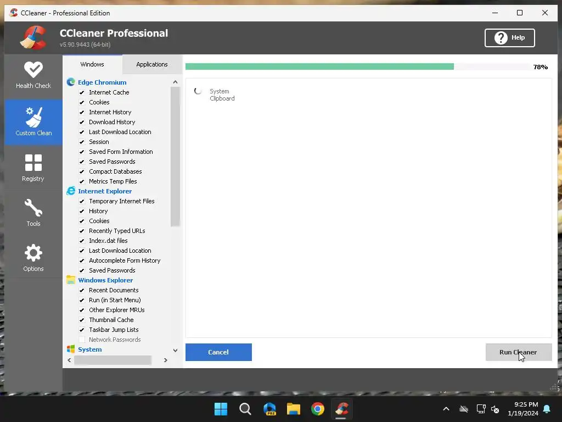The width and height of the screenshot is (562, 422).
Task: Click the left horizontal scroll arrow
Action: point(70,360)
